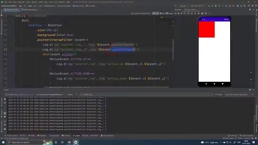
Task: Click the emulator rotate left icon
Action: coord(185,13)
